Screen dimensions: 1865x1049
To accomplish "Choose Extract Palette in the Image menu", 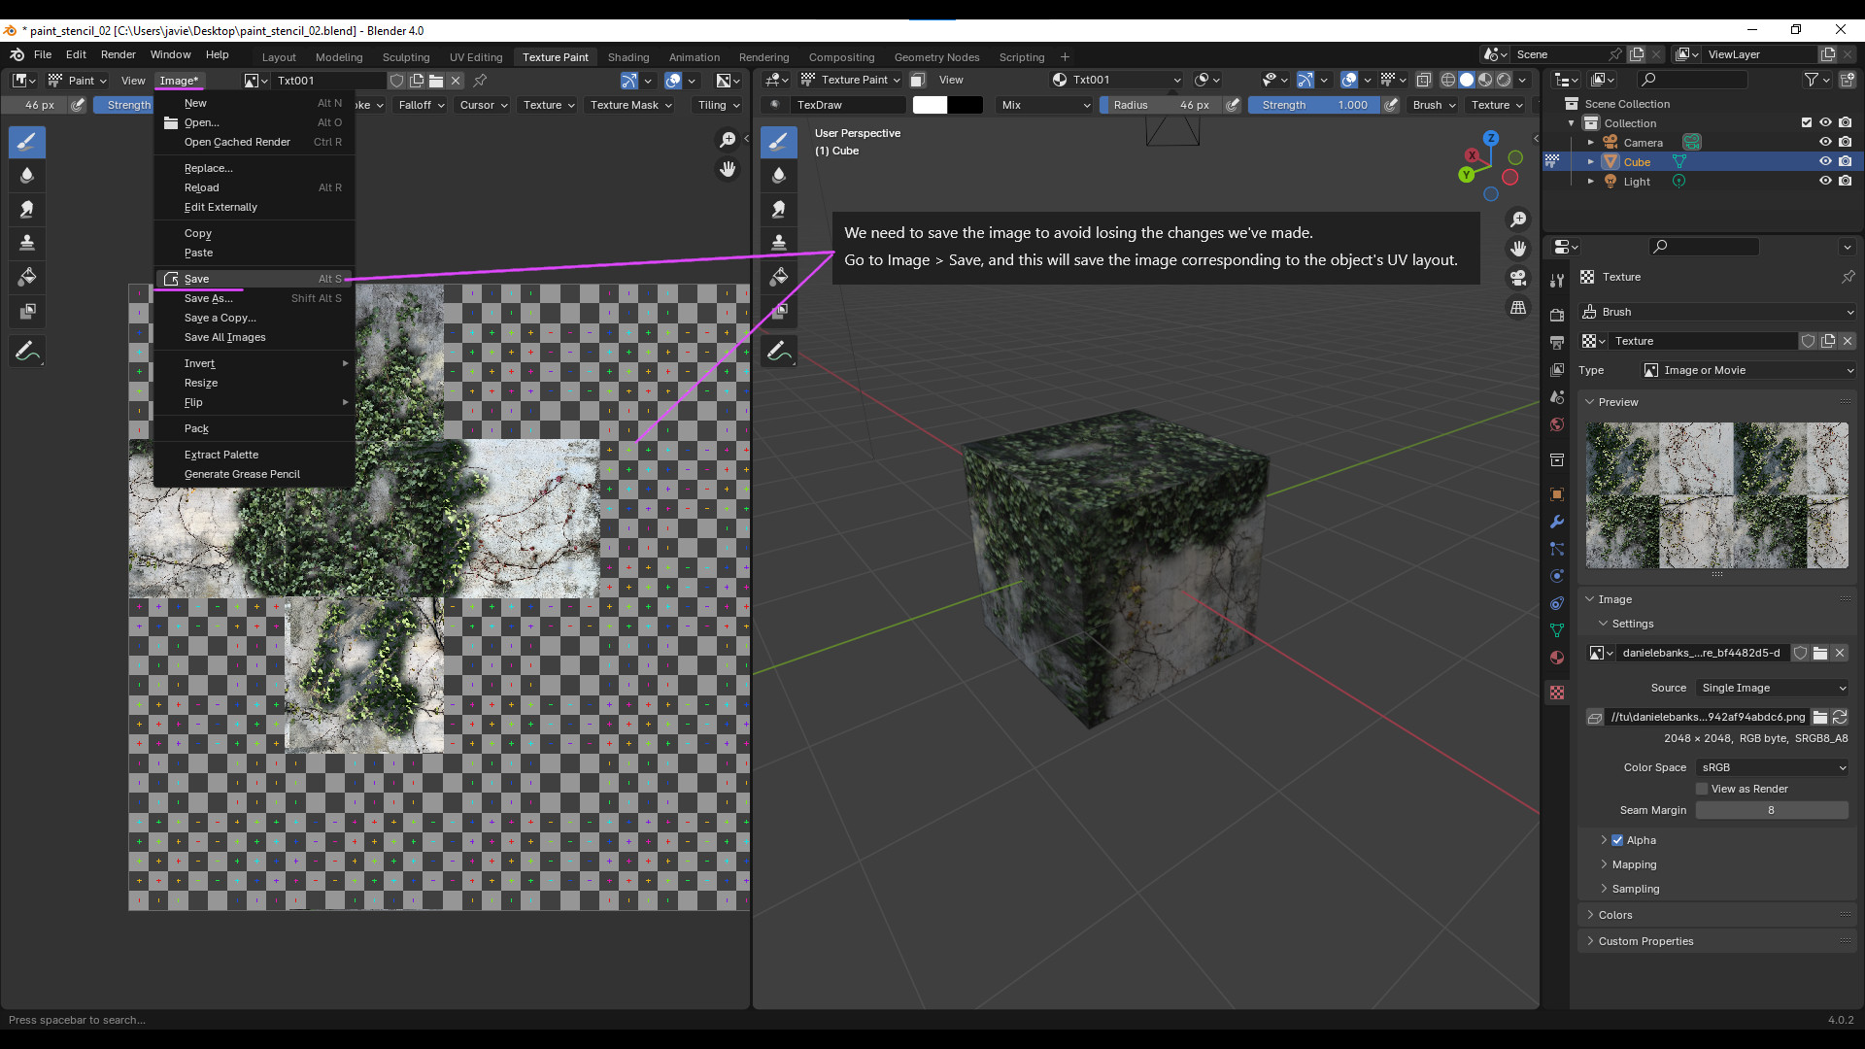I will (254, 455).
